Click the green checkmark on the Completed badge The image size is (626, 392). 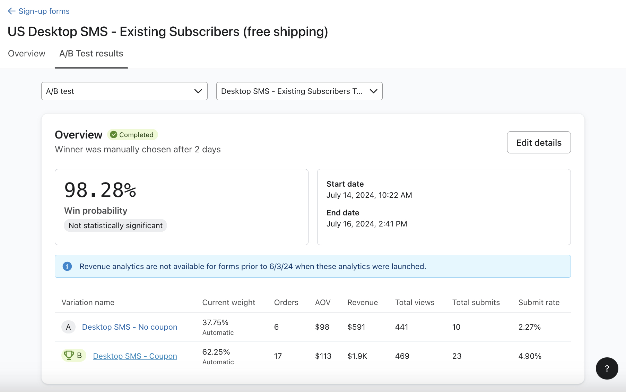114,135
